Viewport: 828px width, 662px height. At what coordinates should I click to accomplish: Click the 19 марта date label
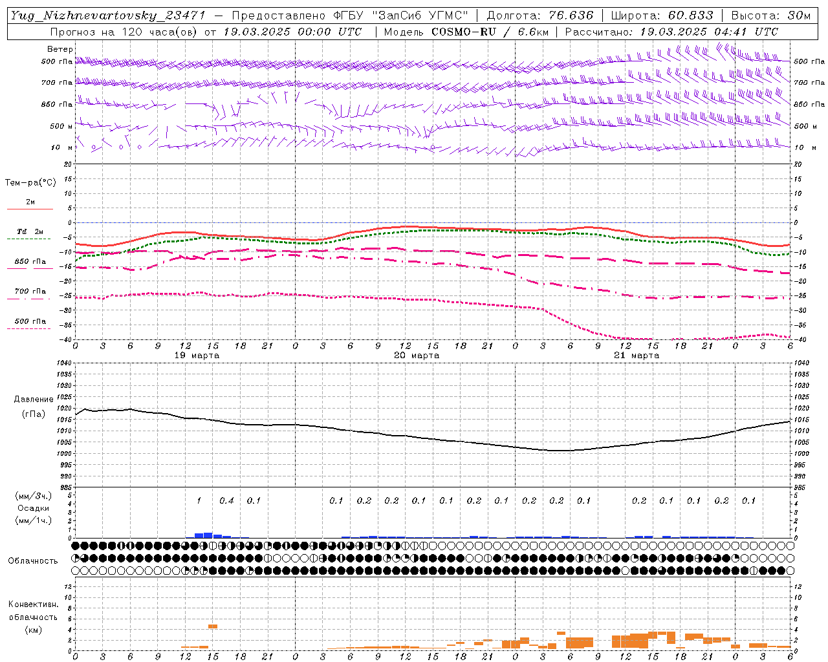point(197,356)
